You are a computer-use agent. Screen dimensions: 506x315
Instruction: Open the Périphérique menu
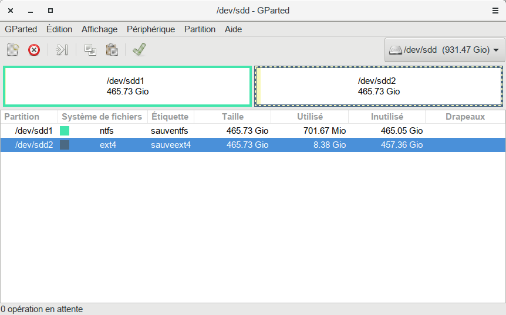tap(151, 29)
